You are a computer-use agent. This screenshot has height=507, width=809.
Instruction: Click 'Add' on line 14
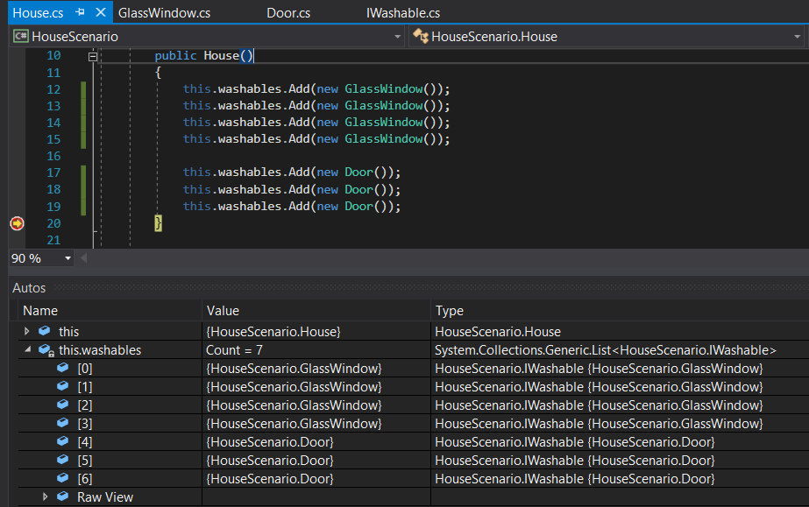[299, 122]
